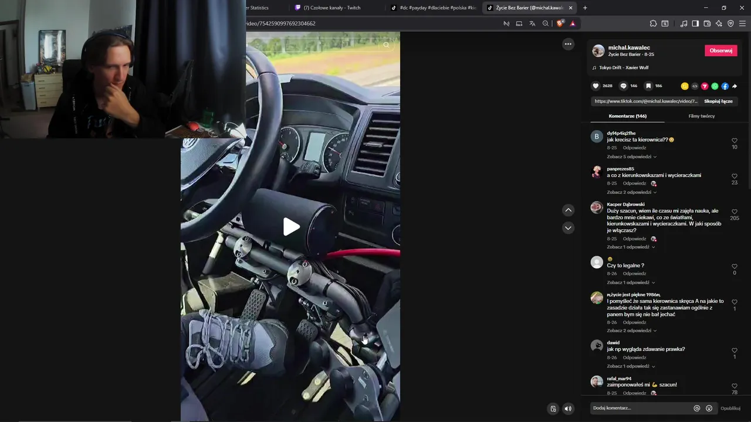Reply to dyf4p4iq2fhe's comment via Odpowiedz

click(634, 148)
